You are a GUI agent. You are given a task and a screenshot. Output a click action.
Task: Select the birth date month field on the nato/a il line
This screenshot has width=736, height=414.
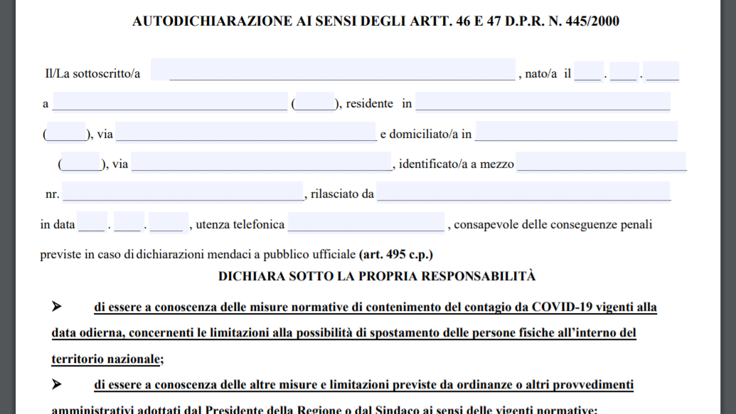(624, 71)
